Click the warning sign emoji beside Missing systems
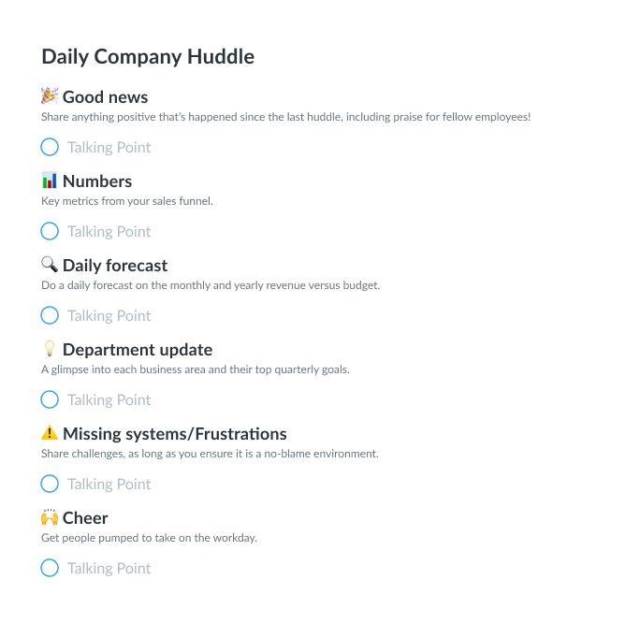Image resolution: width=640 pixels, height=623 pixels. [x=50, y=432]
